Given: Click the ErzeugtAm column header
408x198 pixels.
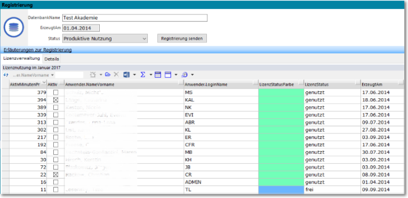Looking at the screenshot, I should (382, 84).
